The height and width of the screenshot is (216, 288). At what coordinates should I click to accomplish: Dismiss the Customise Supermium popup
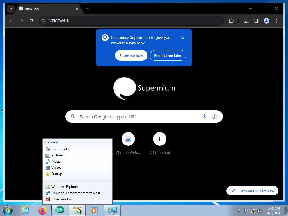tap(183, 38)
